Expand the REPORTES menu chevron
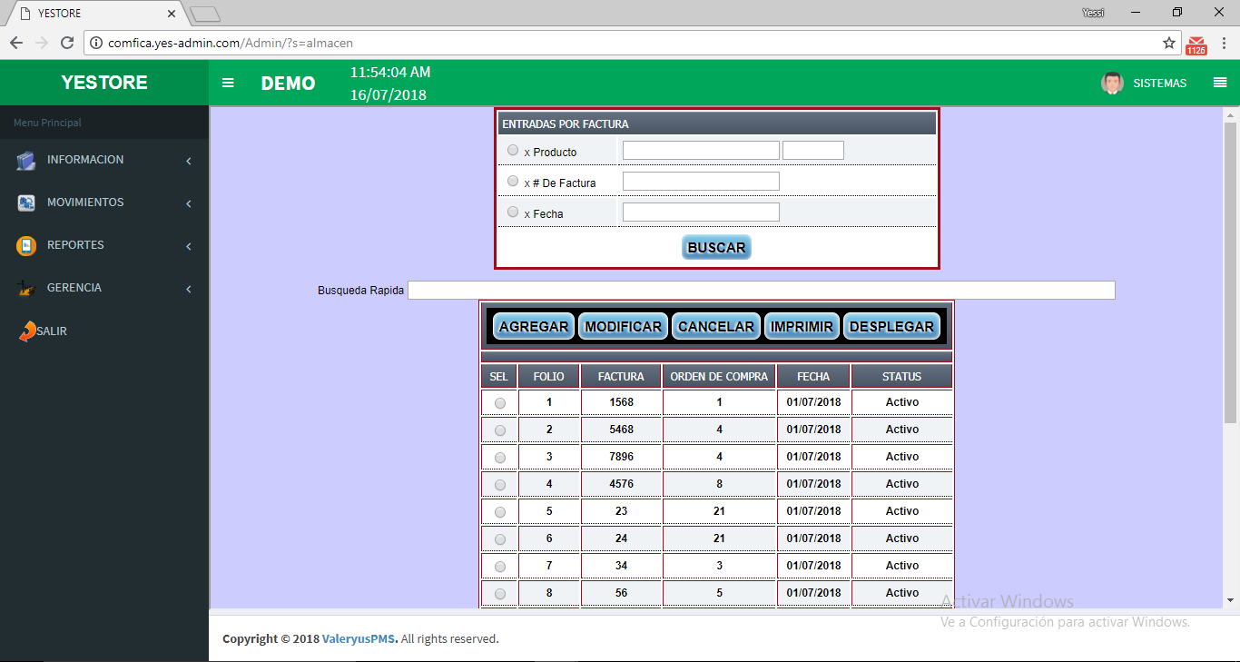 (189, 246)
